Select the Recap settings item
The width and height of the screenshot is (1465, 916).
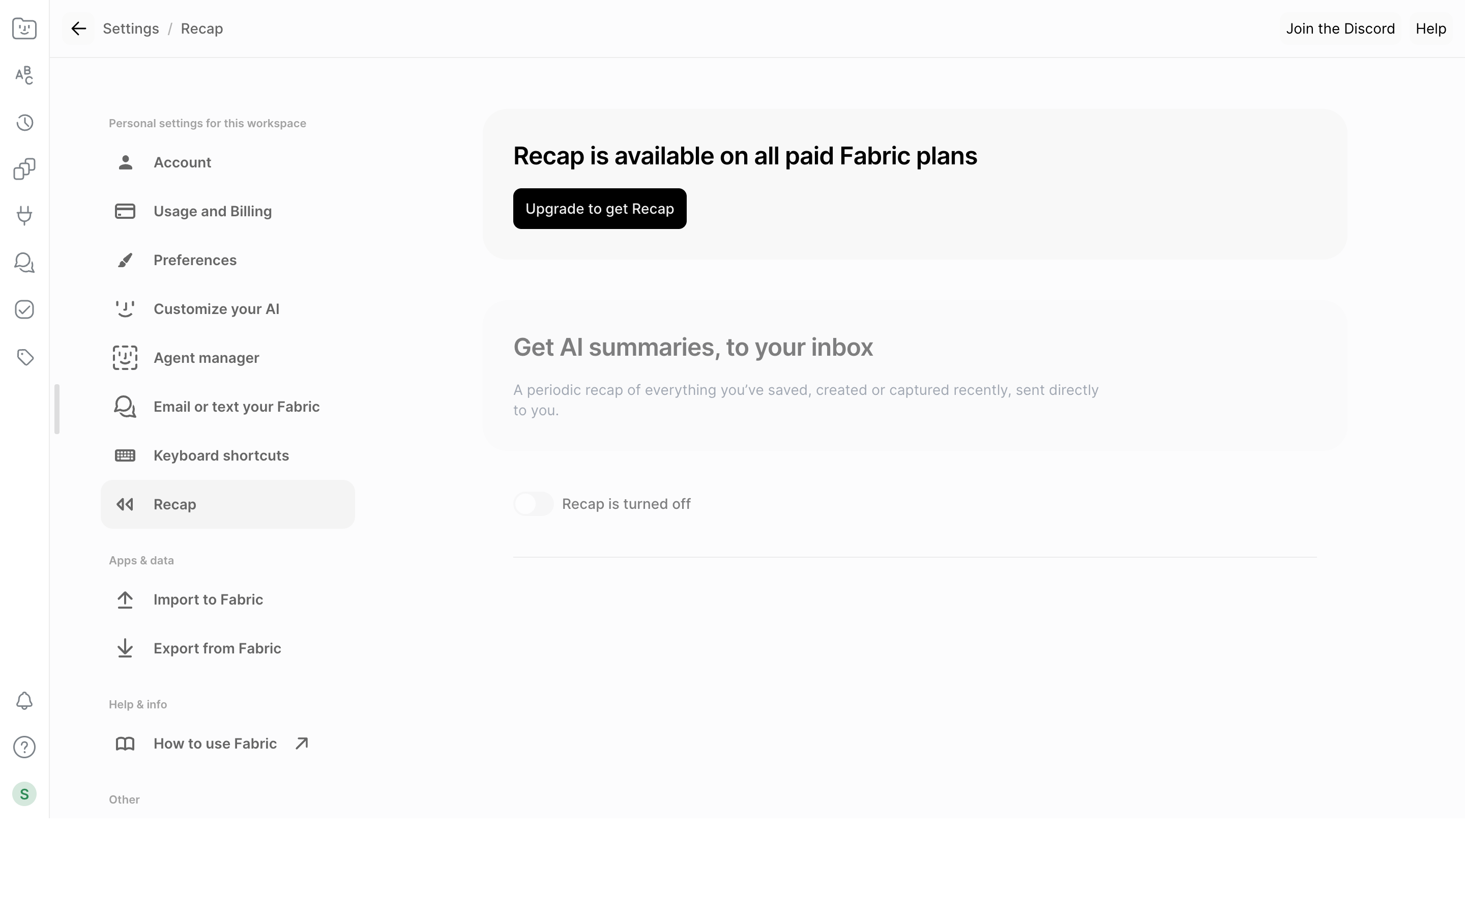tap(227, 504)
